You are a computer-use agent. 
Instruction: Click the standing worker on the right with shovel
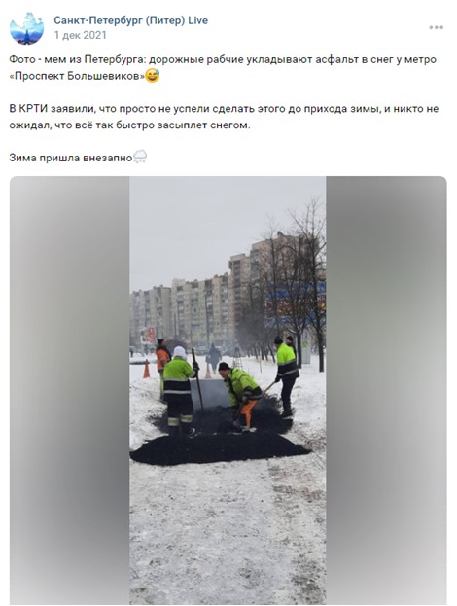coord(287,375)
